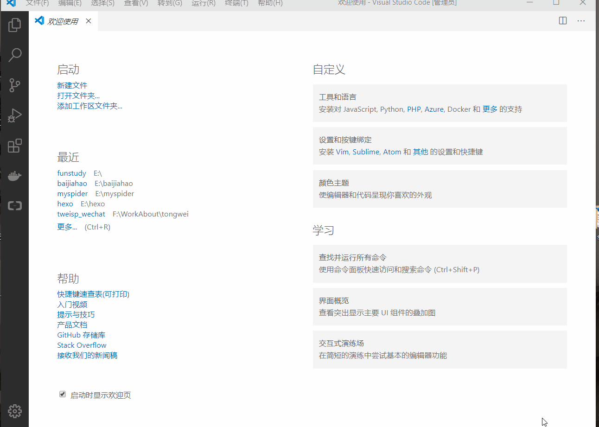The width and height of the screenshot is (599, 427).
Task: Click the 新建文件 link
Action: pos(72,85)
